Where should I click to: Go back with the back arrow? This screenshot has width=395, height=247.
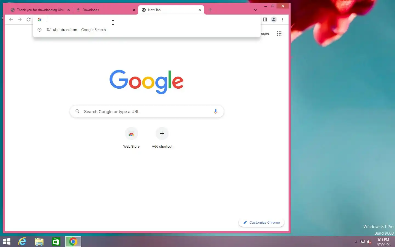pyautogui.click(x=11, y=19)
